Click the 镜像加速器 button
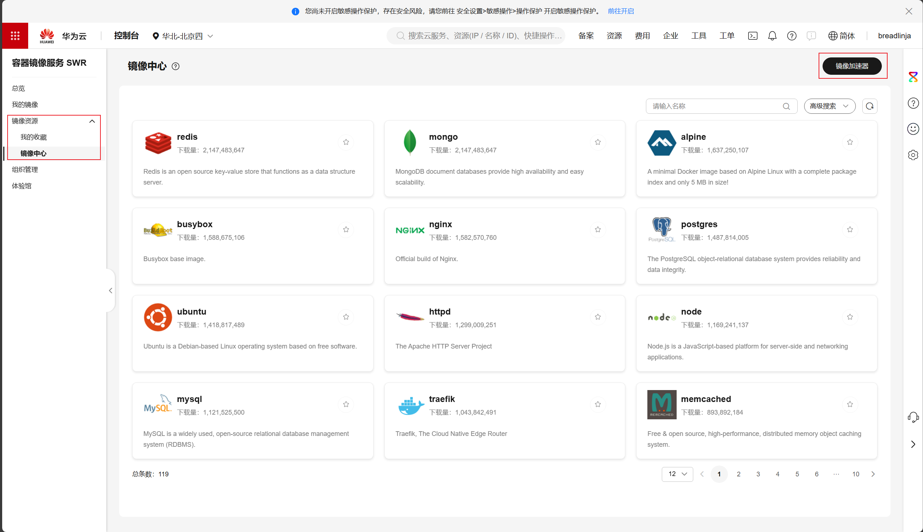 (x=852, y=66)
